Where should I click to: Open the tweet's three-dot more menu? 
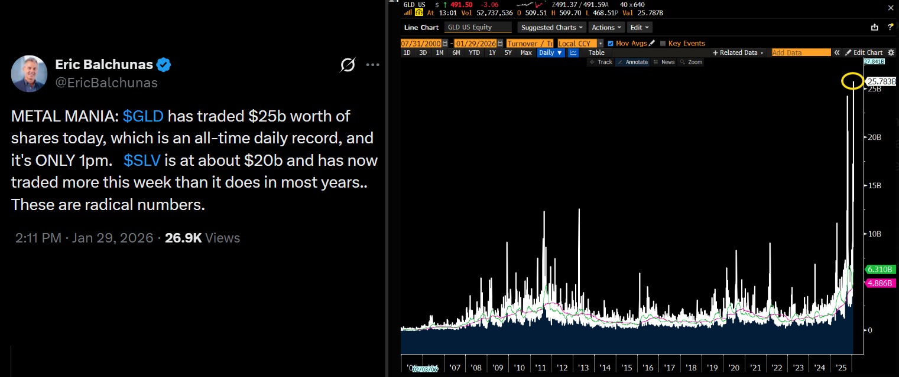coord(372,65)
